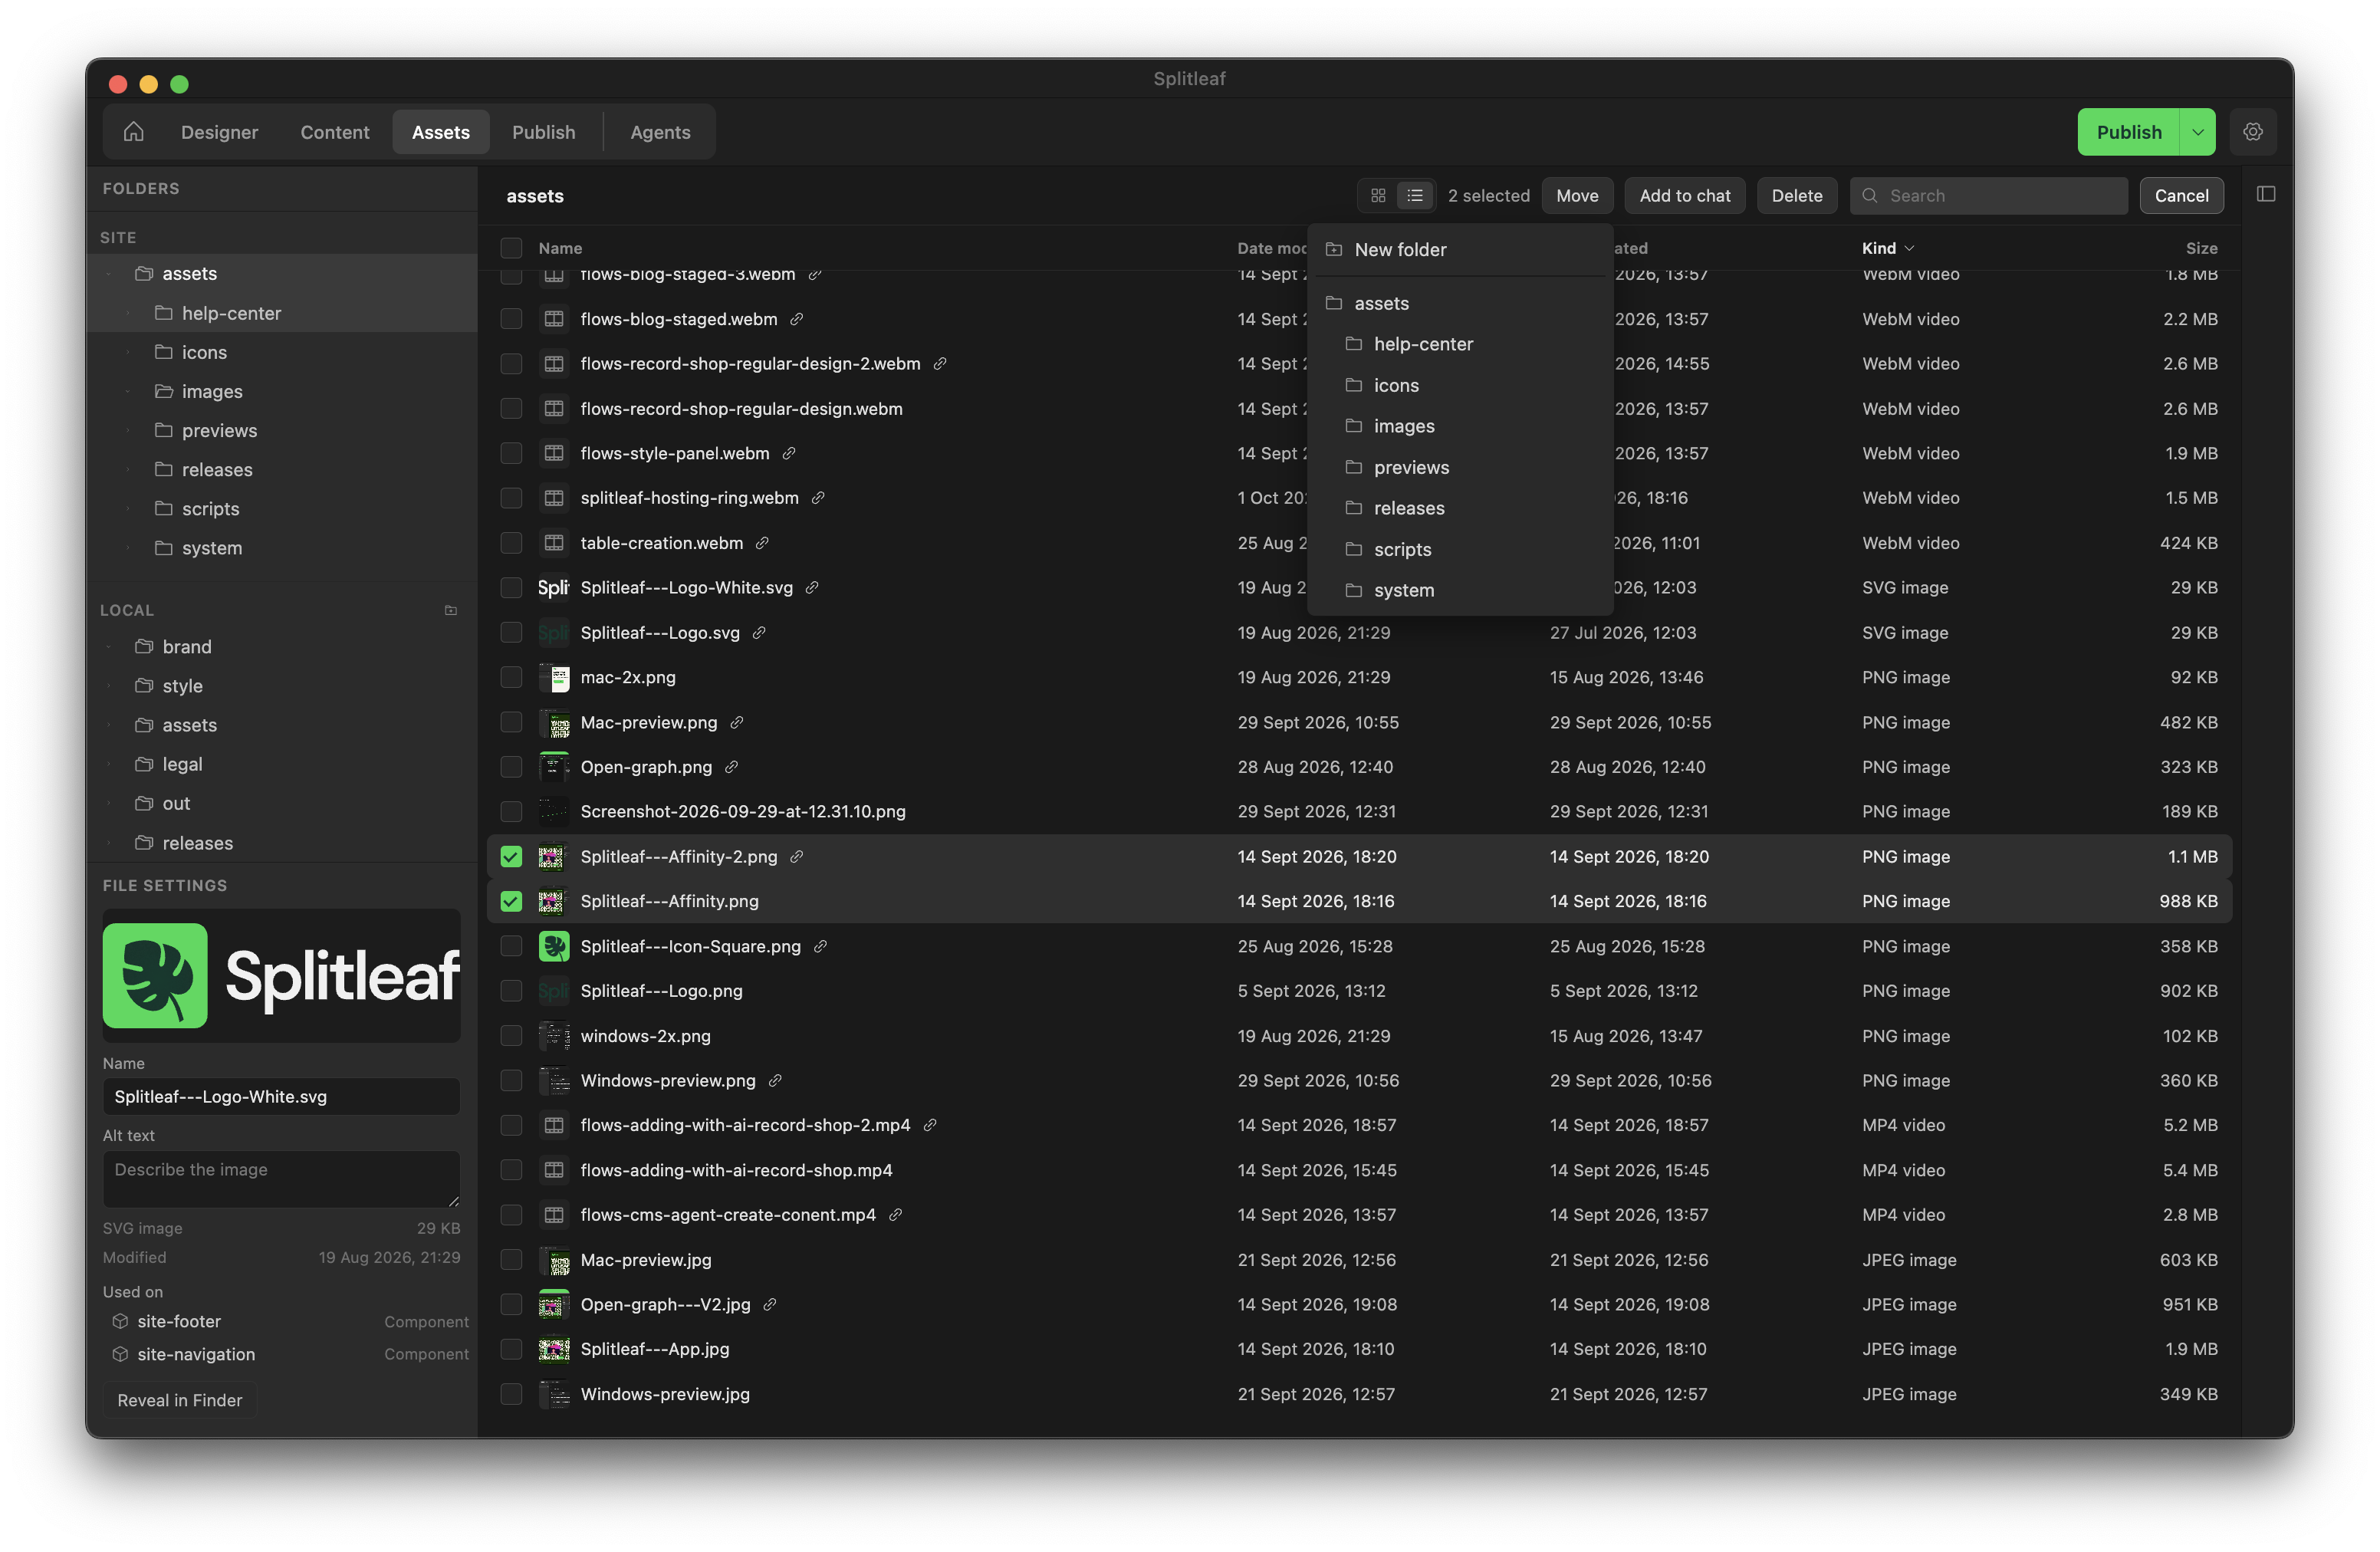This screenshot has height=1552, width=2380.
Task: Check the mac-2x.png checkbox
Action: click(511, 677)
